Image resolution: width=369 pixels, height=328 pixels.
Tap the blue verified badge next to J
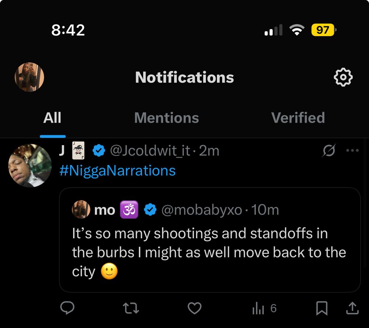pos(99,150)
